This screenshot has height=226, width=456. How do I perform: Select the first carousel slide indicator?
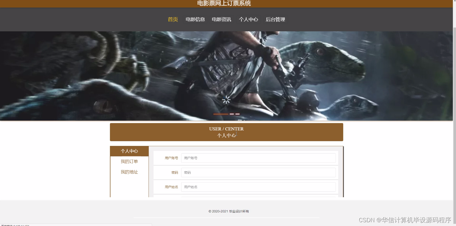coord(221,114)
